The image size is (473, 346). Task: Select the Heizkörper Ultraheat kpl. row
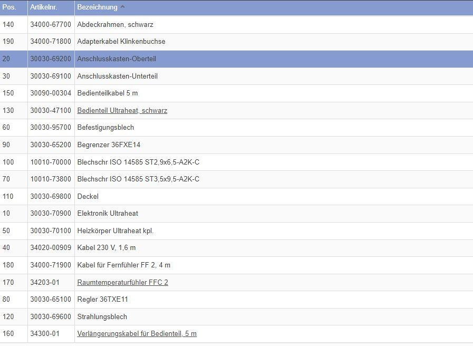115,231
